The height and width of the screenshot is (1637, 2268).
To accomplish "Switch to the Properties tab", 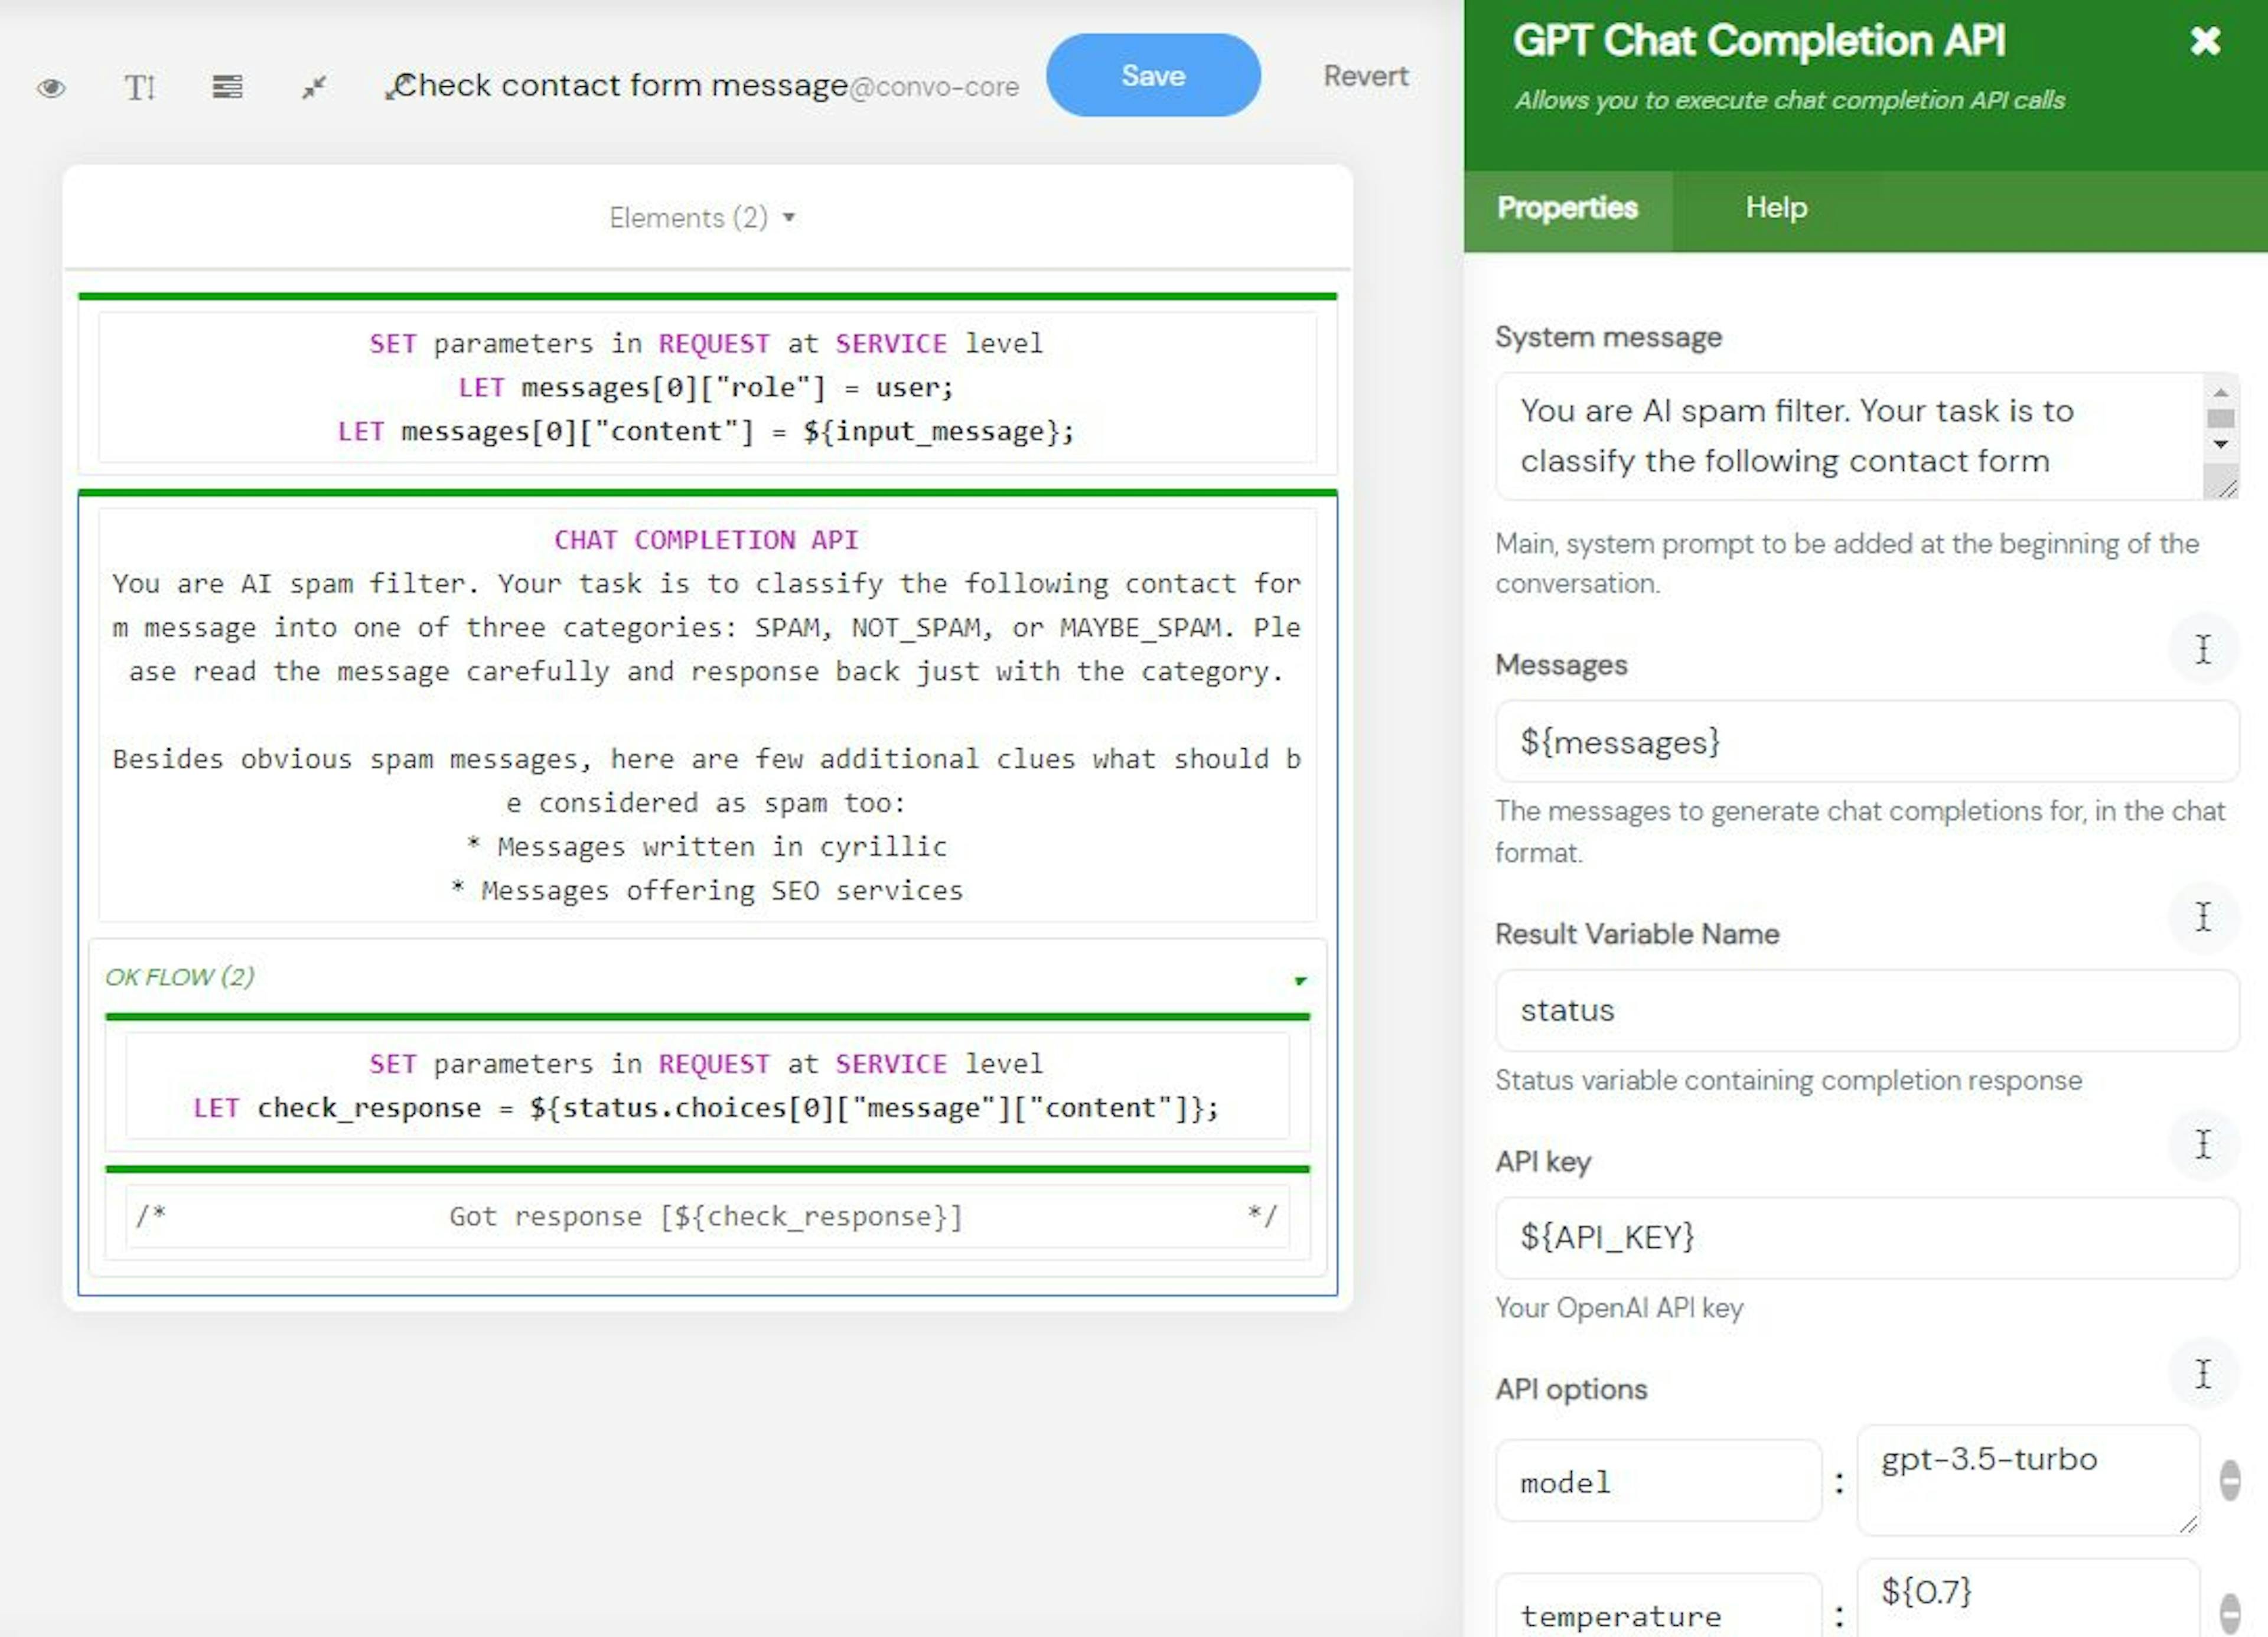I will pyautogui.click(x=1565, y=208).
